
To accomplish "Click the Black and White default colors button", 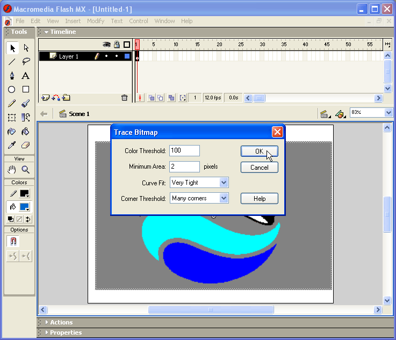I will click(x=11, y=219).
